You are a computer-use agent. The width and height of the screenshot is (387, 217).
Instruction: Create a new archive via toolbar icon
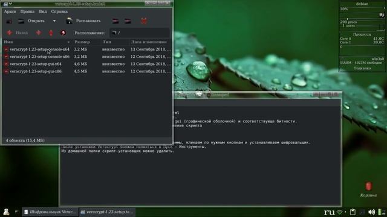[9, 21]
